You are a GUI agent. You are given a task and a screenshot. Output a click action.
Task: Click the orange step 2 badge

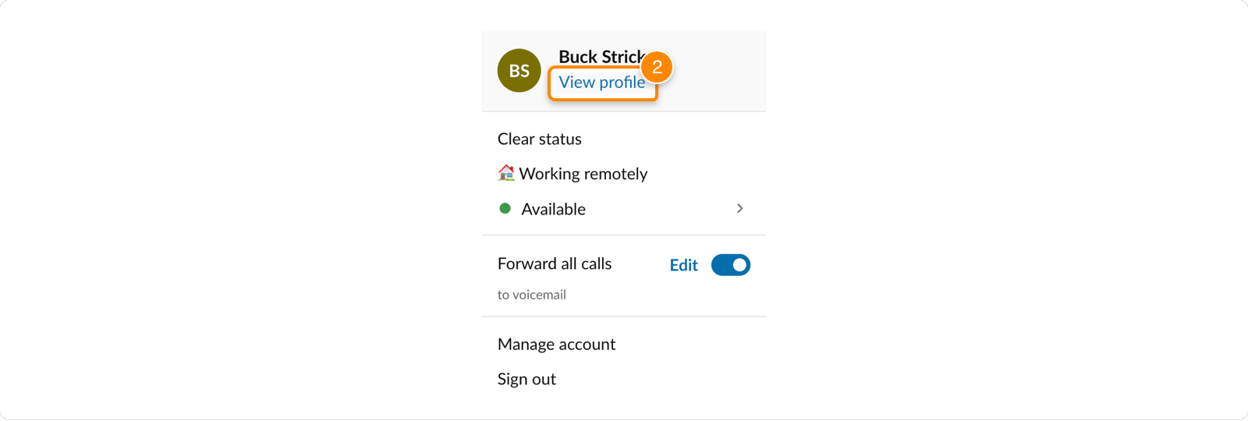coord(657,67)
